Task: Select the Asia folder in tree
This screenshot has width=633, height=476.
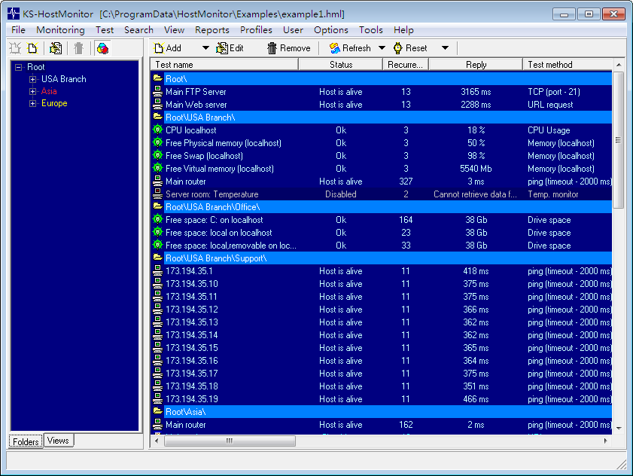Action: pos(49,91)
